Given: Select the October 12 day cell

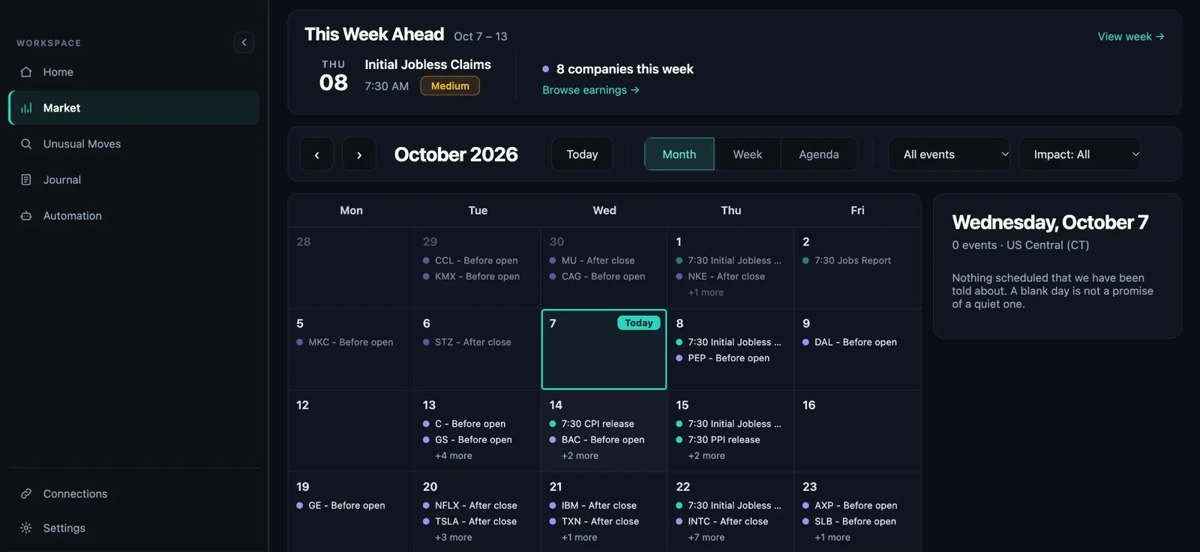Looking at the screenshot, I should point(351,431).
